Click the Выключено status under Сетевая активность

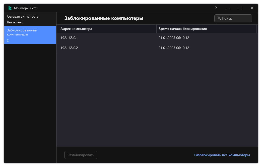[15, 22]
